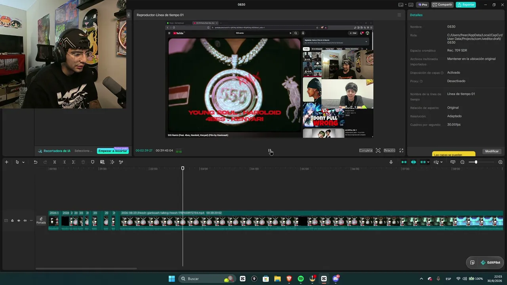Click the Disposición de capas info icon
507x285 pixels.
pos(442,73)
